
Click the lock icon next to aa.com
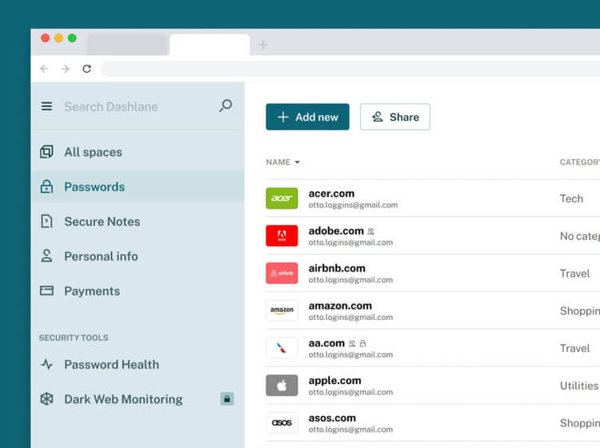[x=362, y=343]
